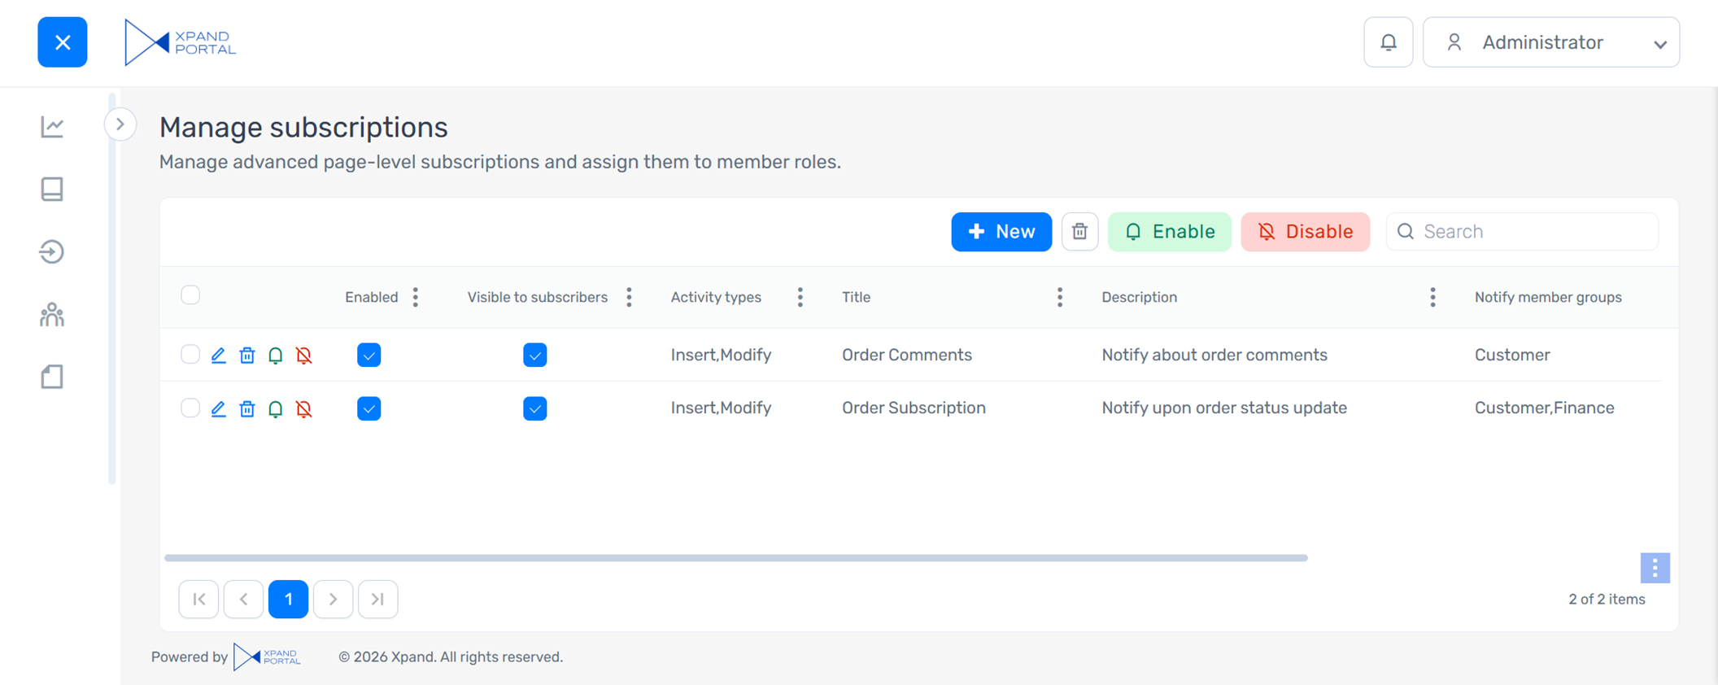
Task: Go to page 1 in pagination
Action: (288, 600)
